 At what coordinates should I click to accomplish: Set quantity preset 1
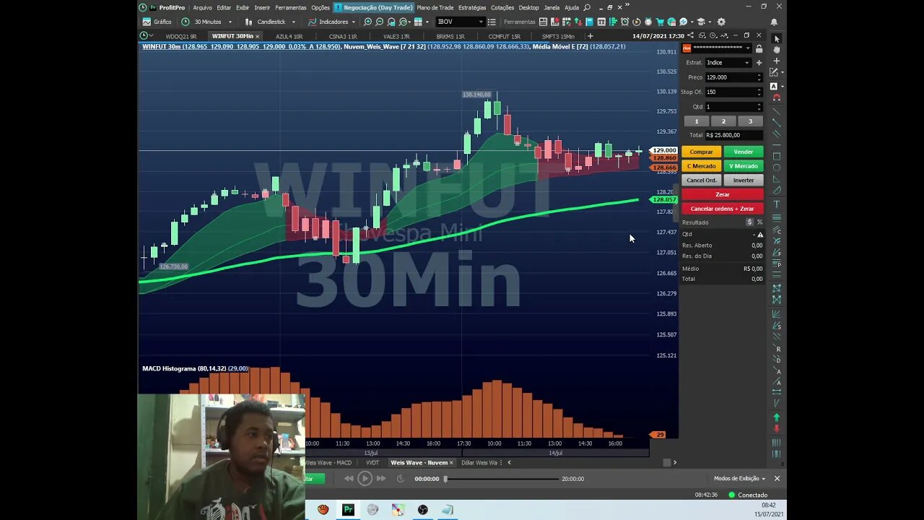696,121
